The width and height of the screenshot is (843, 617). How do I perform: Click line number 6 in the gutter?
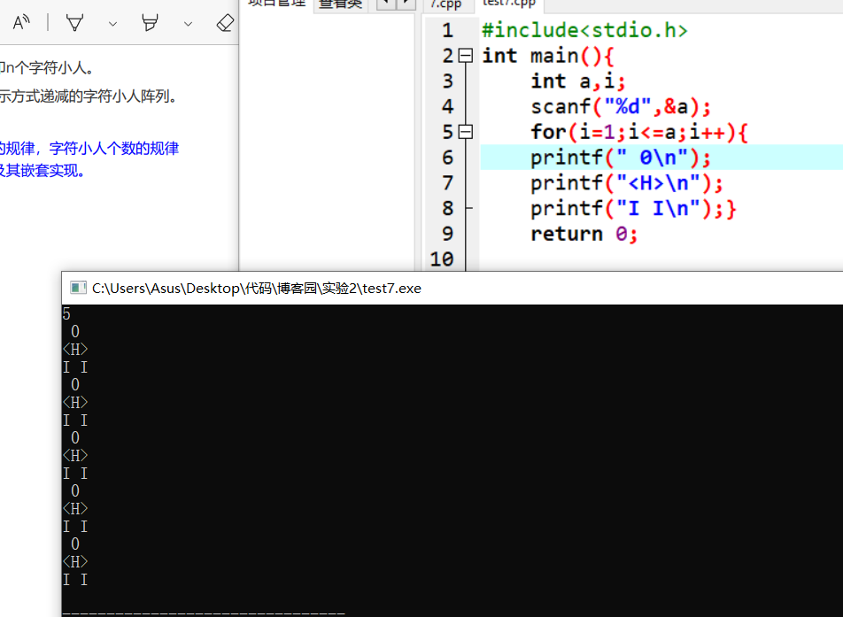tap(448, 158)
